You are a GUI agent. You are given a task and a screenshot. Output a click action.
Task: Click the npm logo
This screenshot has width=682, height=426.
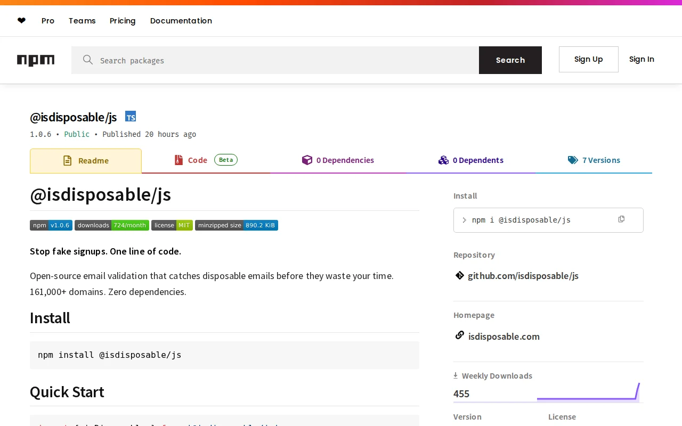[x=36, y=60]
